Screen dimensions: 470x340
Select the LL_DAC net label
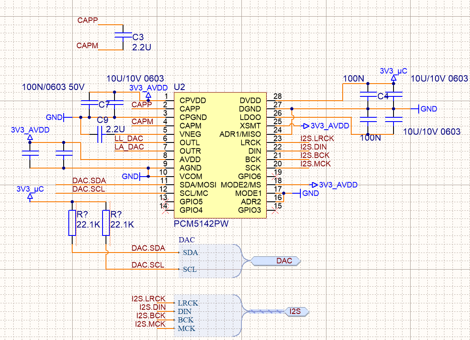129,139
